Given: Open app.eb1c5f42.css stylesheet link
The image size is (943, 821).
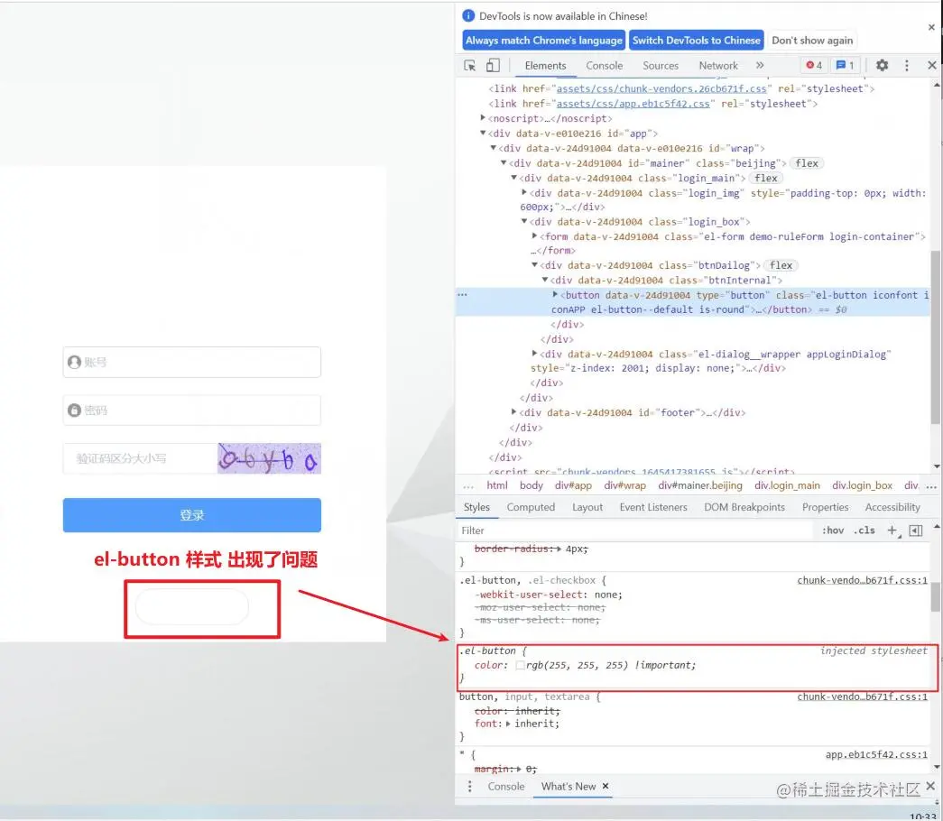Looking at the screenshot, I should point(633,104).
